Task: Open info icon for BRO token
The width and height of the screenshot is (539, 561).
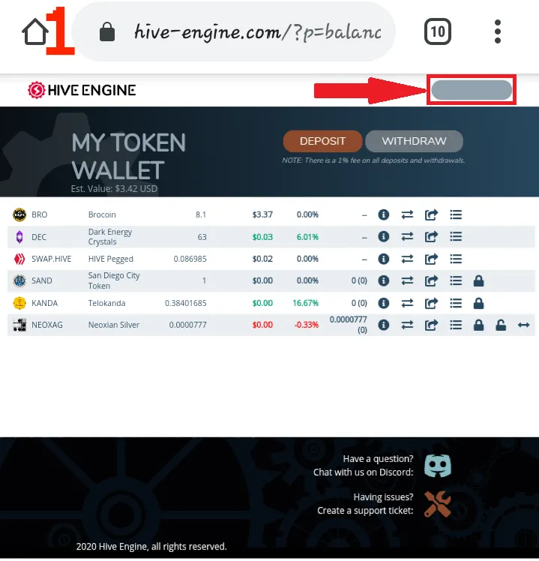Action: (383, 214)
